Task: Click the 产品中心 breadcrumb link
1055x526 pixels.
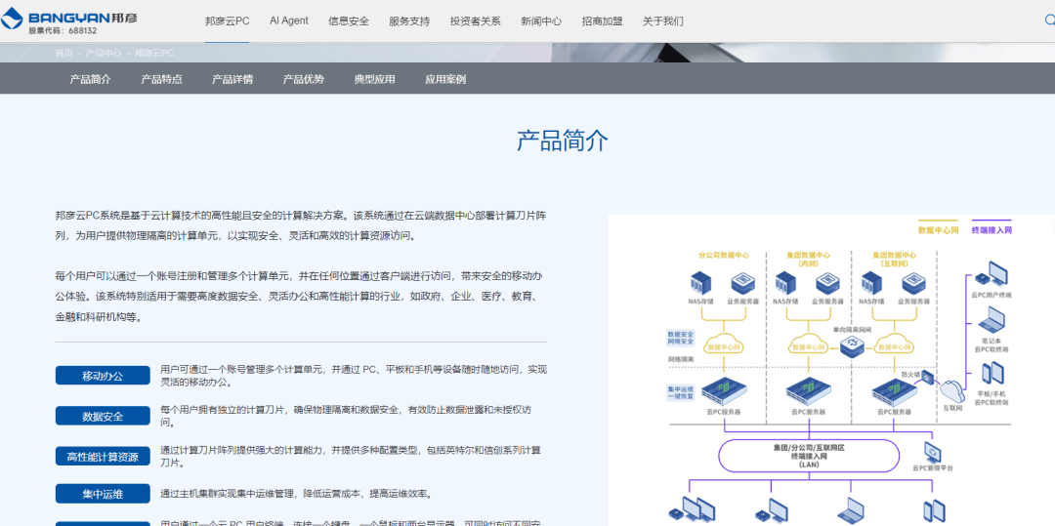Action: click(x=104, y=53)
